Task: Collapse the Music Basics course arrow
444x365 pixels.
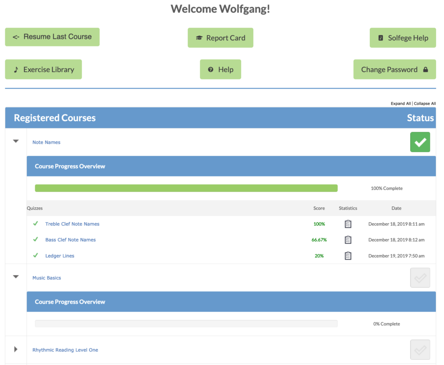Action: [x=16, y=277]
